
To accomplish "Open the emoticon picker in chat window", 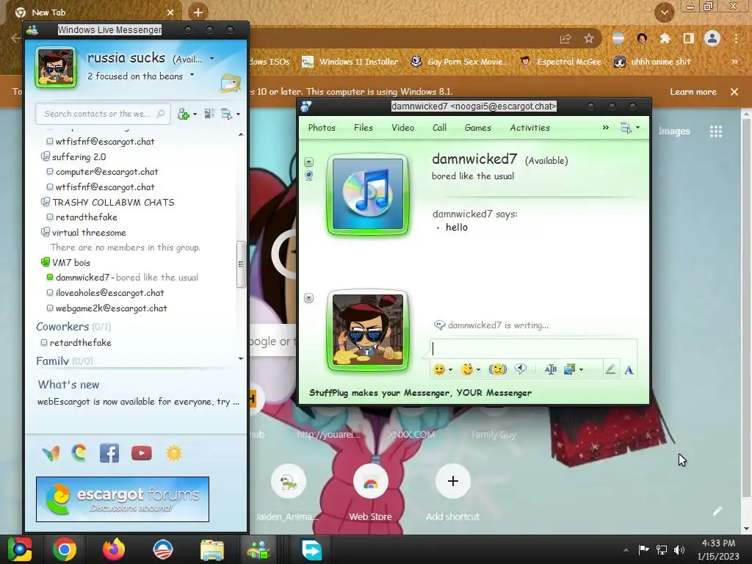I will [x=439, y=369].
